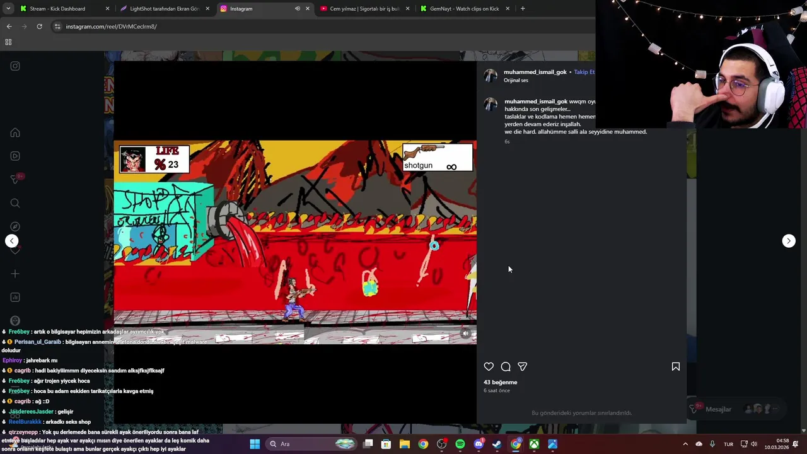807x454 pixels.
Task: Open site info icon in address bar
Action: [x=57, y=26]
